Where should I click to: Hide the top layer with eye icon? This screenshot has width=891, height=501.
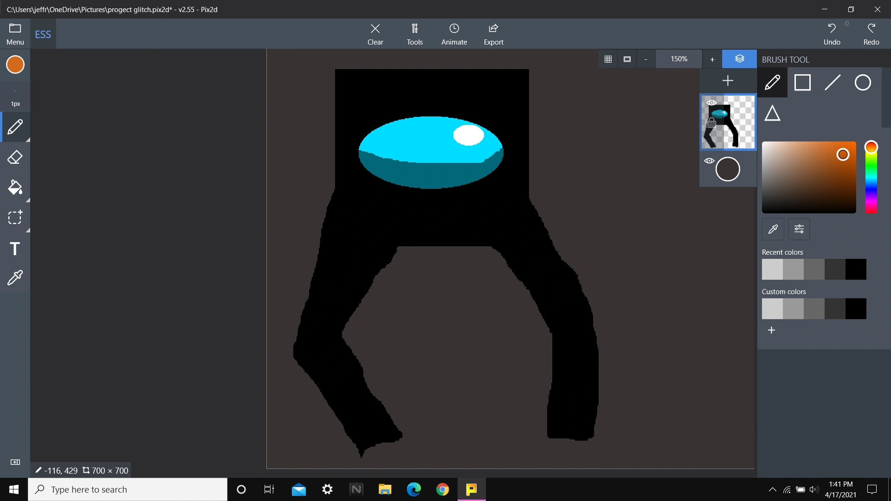coord(711,103)
